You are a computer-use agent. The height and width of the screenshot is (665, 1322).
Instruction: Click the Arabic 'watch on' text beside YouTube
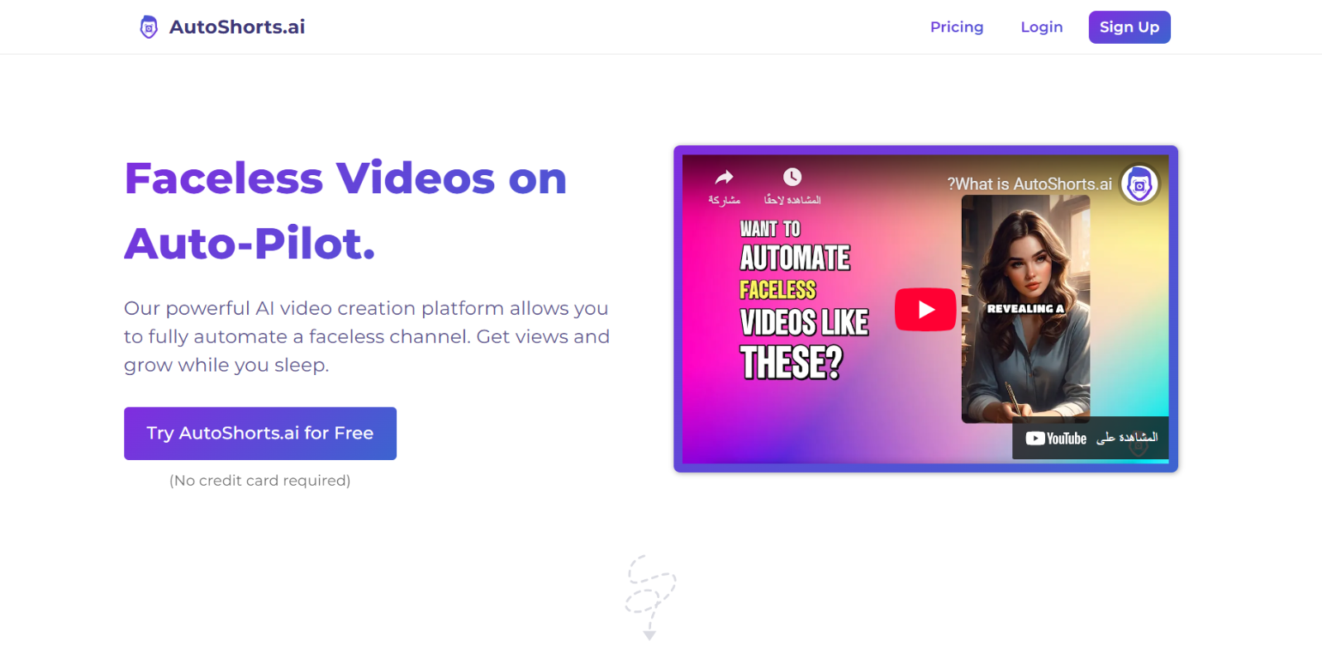(x=1127, y=438)
